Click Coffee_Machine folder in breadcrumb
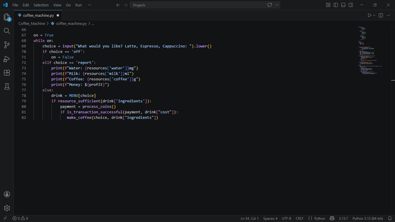 tap(32, 24)
